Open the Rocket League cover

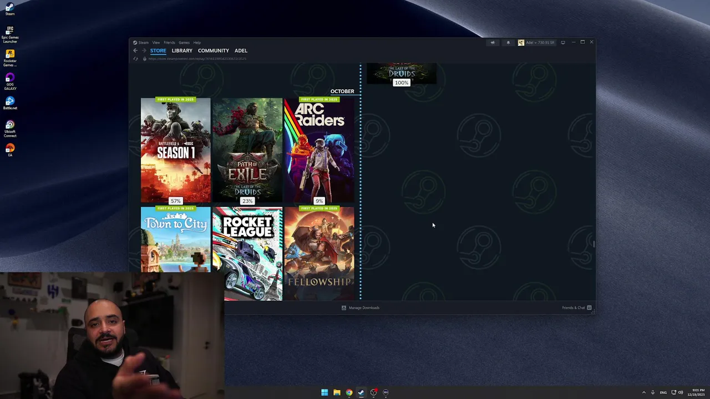tap(247, 254)
